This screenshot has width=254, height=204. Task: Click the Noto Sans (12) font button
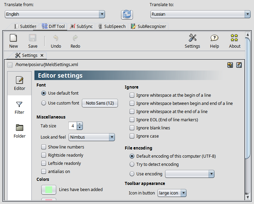point(100,103)
